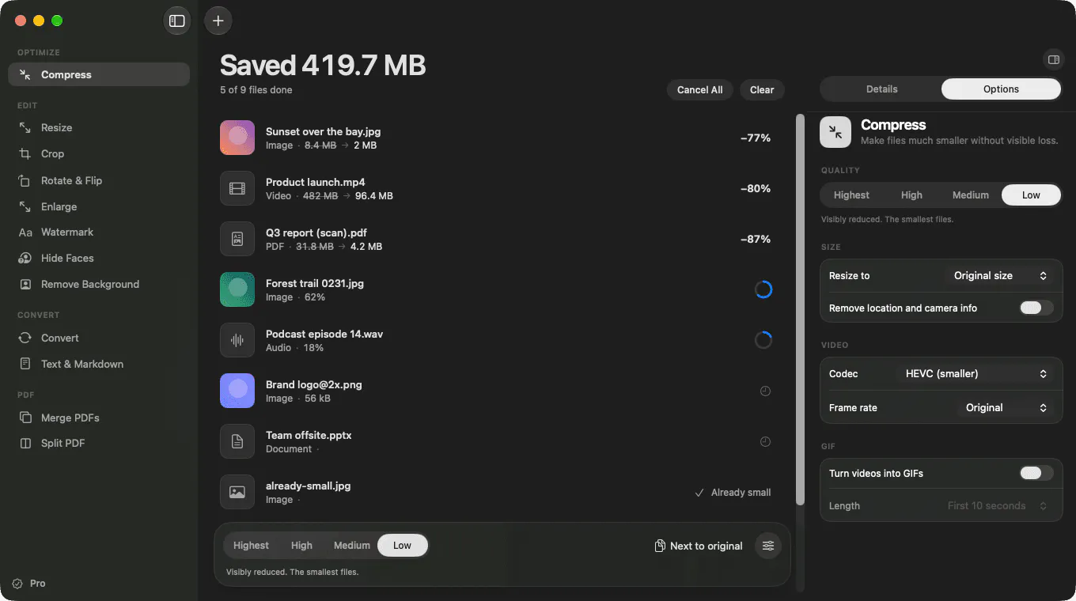Image resolution: width=1076 pixels, height=601 pixels.
Task: Toggle the sidebar panel icon
Action: click(x=177, y=21)
